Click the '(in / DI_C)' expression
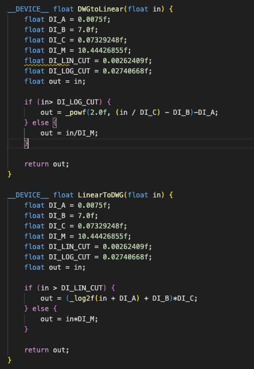Image resolution: width=254 pixels, height=369 pixels. coord(138,112)
